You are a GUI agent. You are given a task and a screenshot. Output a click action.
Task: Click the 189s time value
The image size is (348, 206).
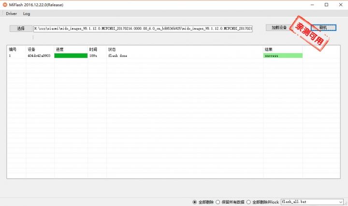tap(93, 55)
